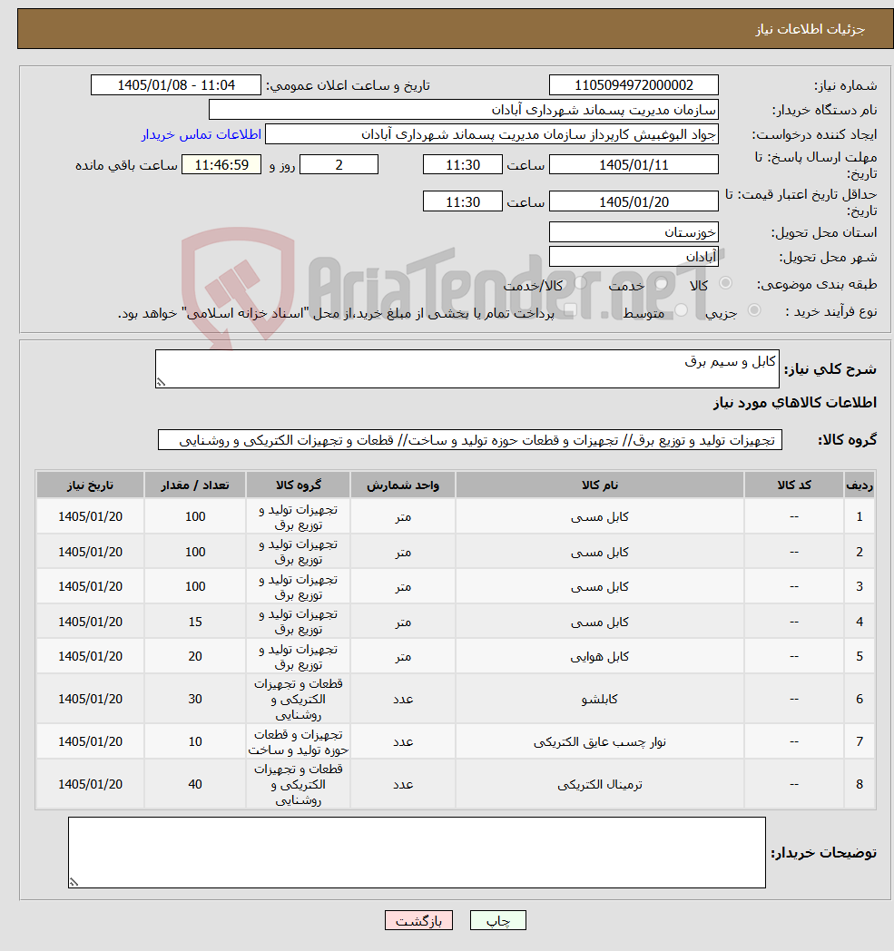Click the price validity hour 11:30 field
Viewport: 894px width, 951px height.
coord(463,201)
